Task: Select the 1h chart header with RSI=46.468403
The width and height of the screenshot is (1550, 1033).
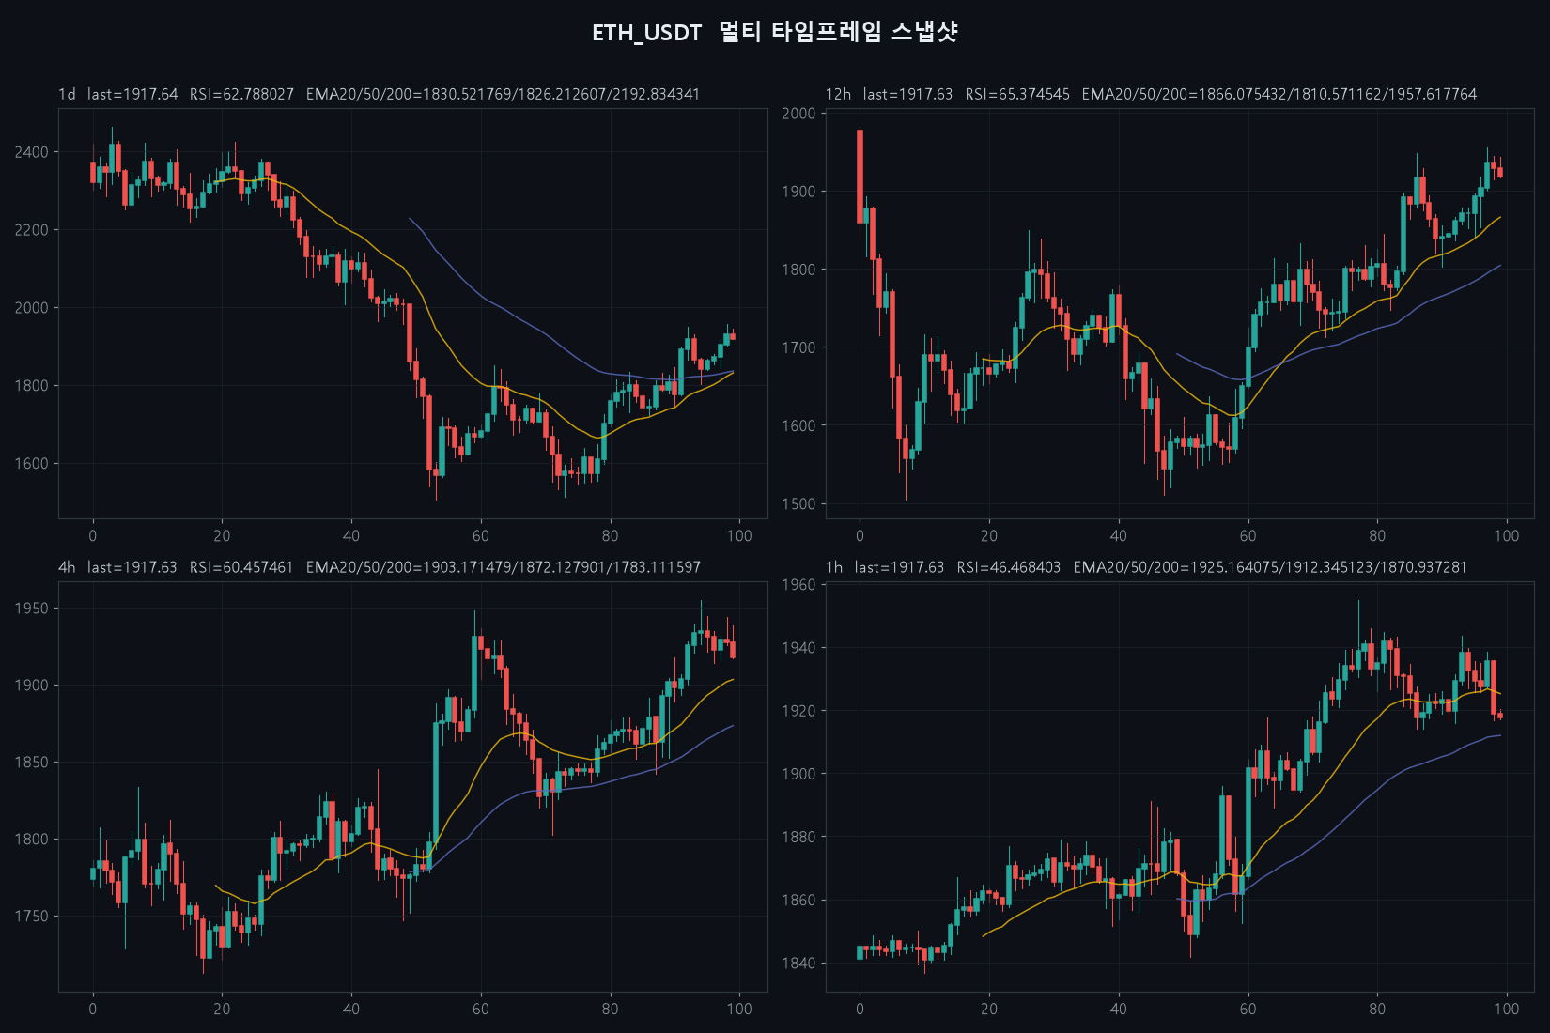Action: point(1146,567)
